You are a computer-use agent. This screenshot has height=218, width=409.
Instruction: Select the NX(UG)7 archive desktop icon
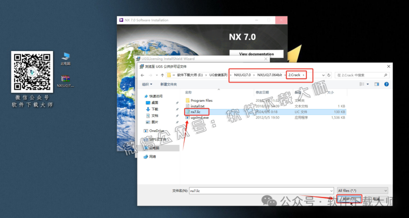(x=66, y=81)
